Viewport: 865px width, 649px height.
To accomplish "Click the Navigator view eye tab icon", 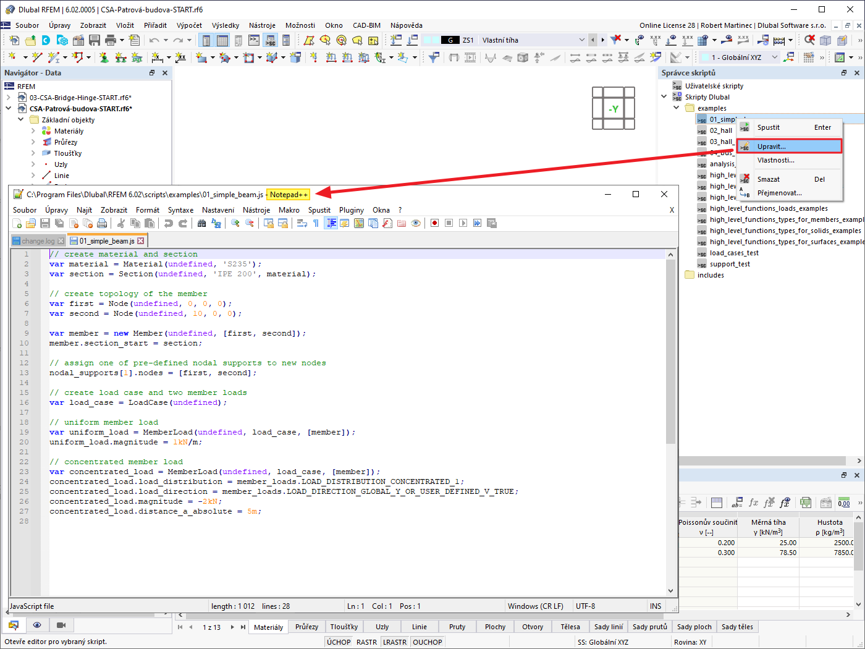I will tap(37, 625).
